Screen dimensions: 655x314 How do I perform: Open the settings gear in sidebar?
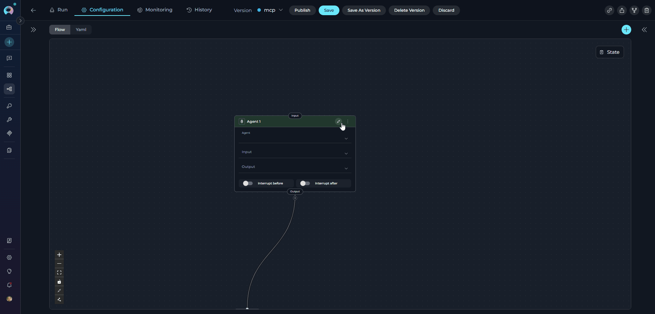(x=9, y=257)
